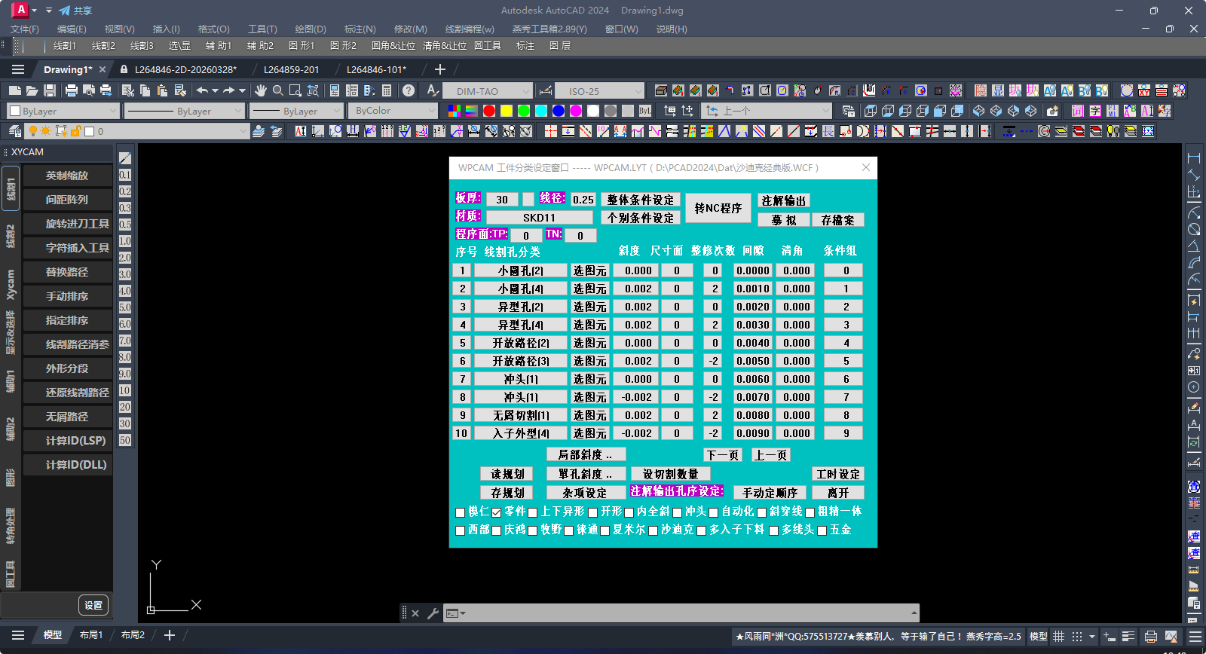This screenshot has width=1206, height=654.
Task: Open the ByLayer linetype dropdown
Action: tap(185, 111)
